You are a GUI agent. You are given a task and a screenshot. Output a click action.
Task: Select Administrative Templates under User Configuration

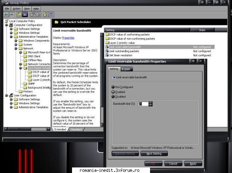click(33, 107)
